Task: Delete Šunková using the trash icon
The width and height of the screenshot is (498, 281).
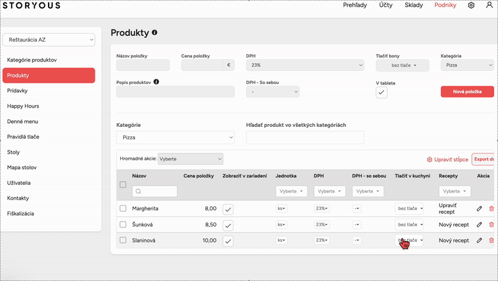Action: (x=491, y=224)
